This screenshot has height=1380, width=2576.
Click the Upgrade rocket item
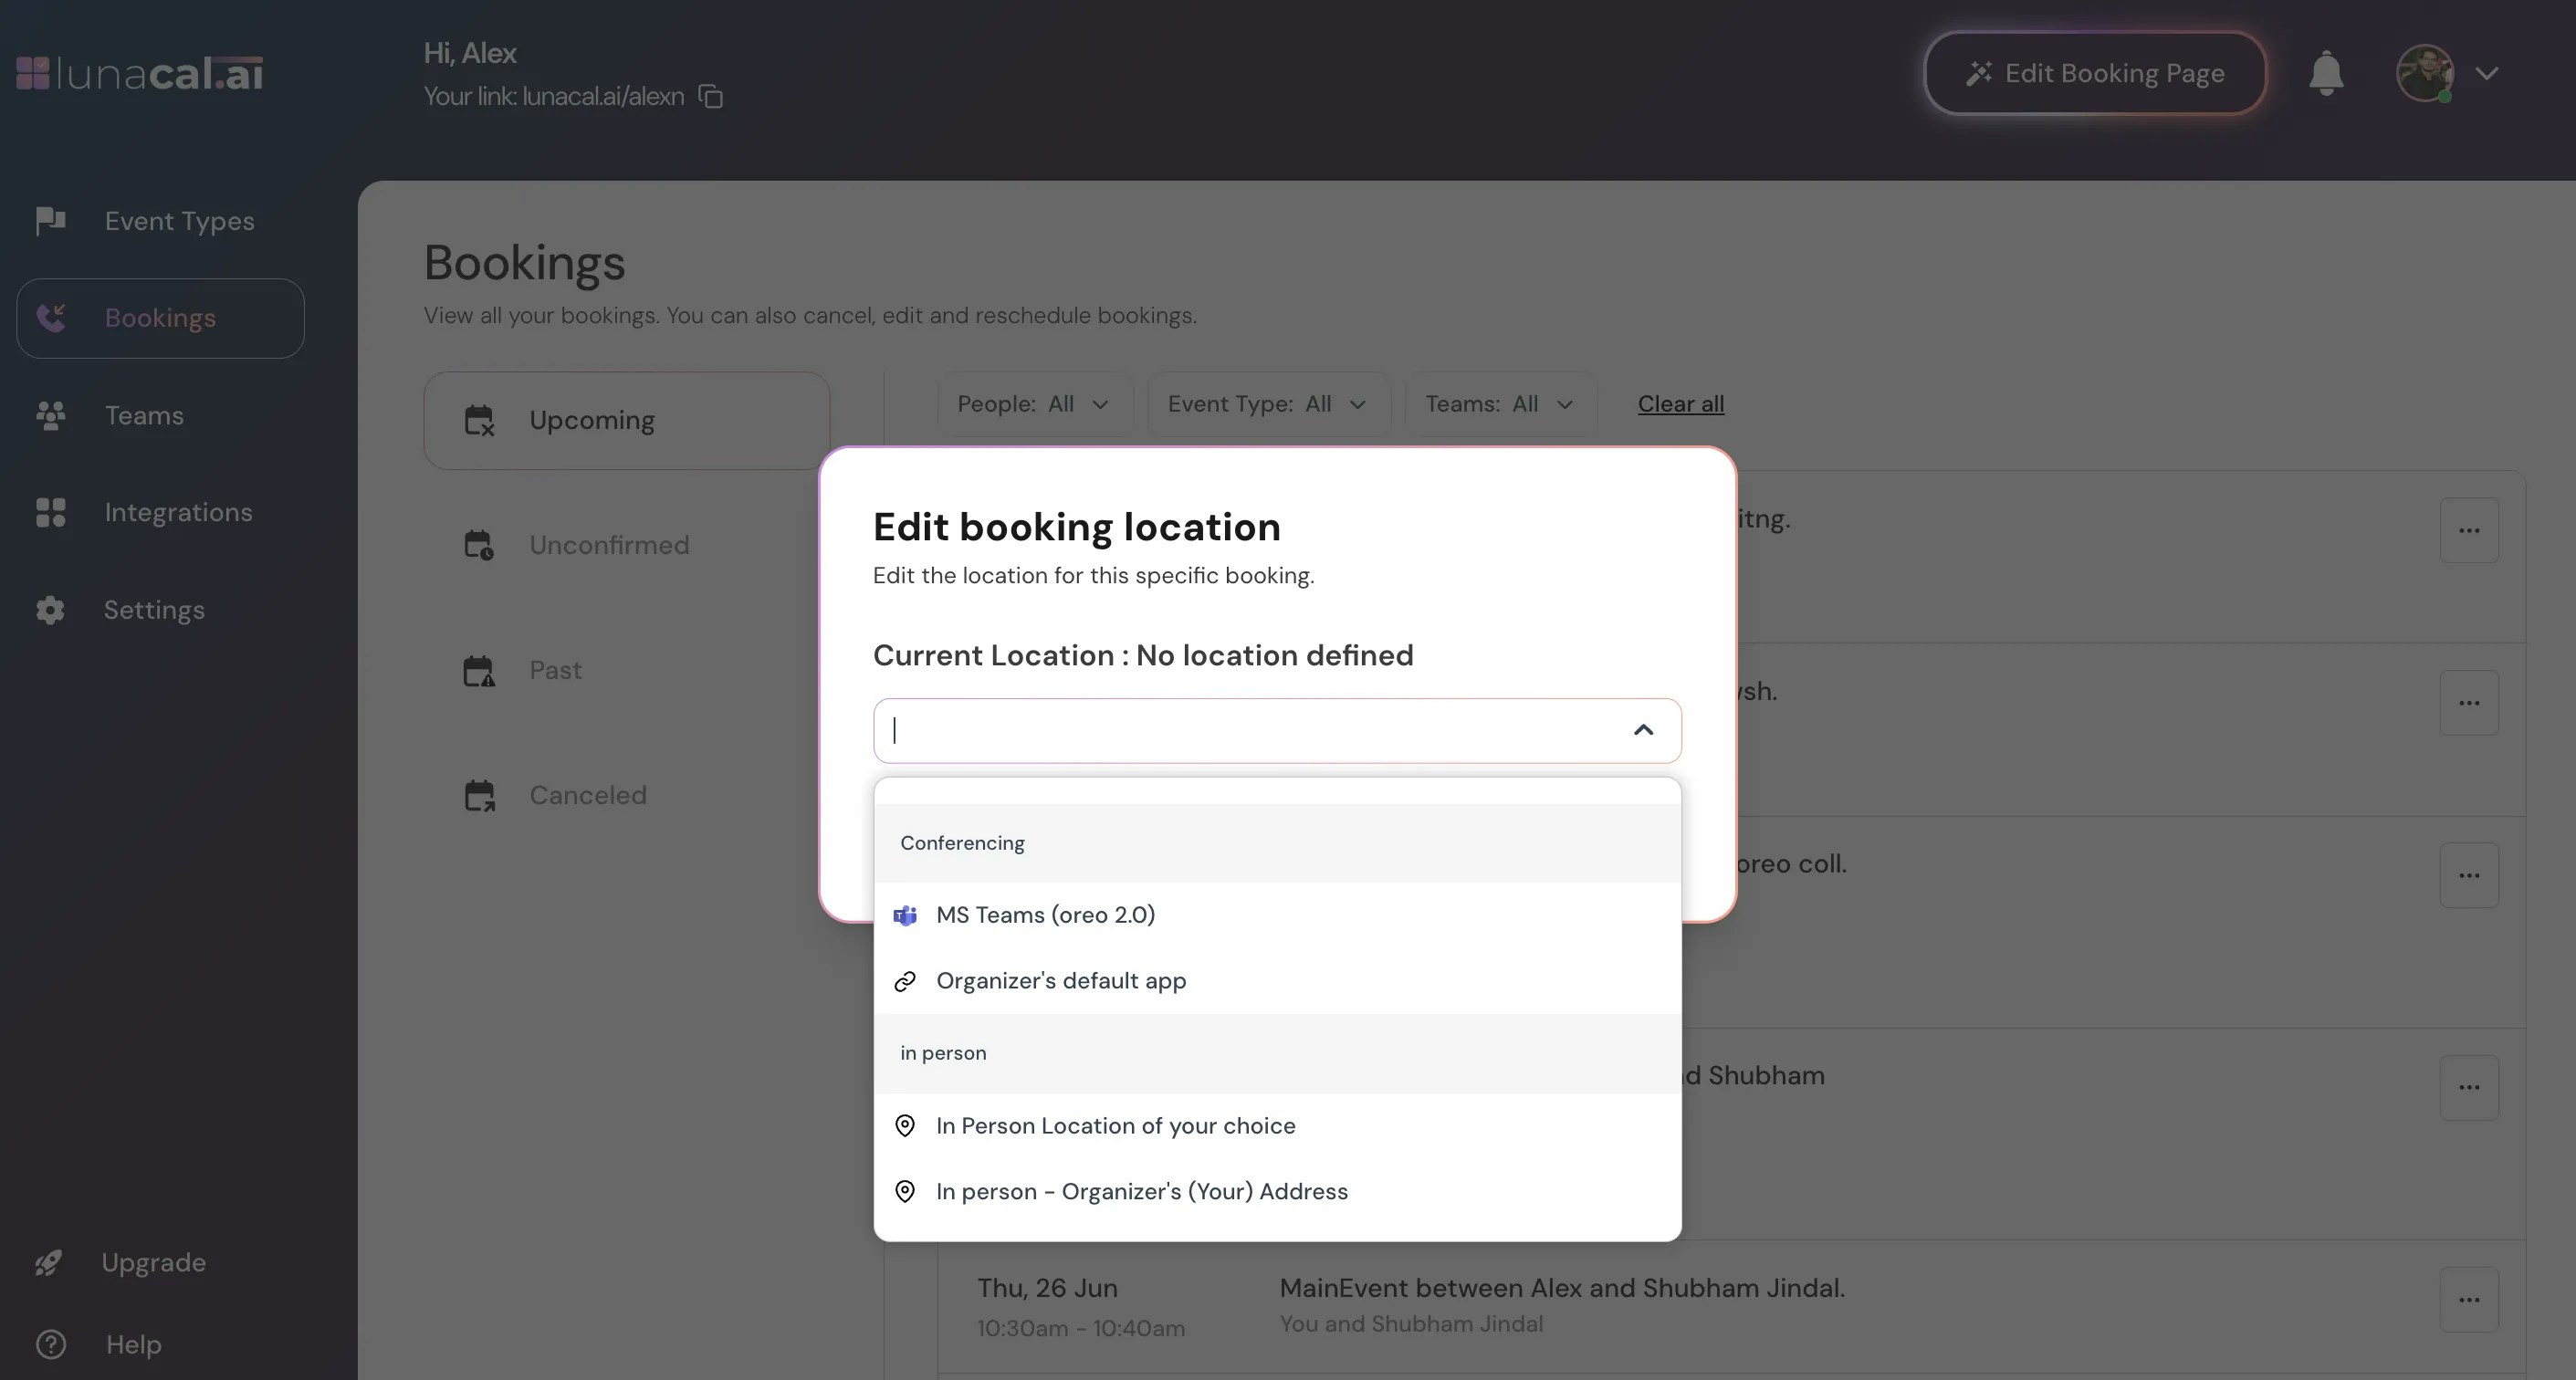tap(152, 1262)
